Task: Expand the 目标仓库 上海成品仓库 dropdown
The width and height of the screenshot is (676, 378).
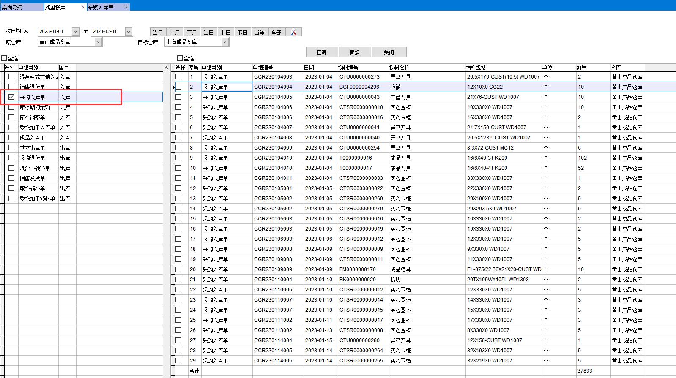Action: coord(225,42)
